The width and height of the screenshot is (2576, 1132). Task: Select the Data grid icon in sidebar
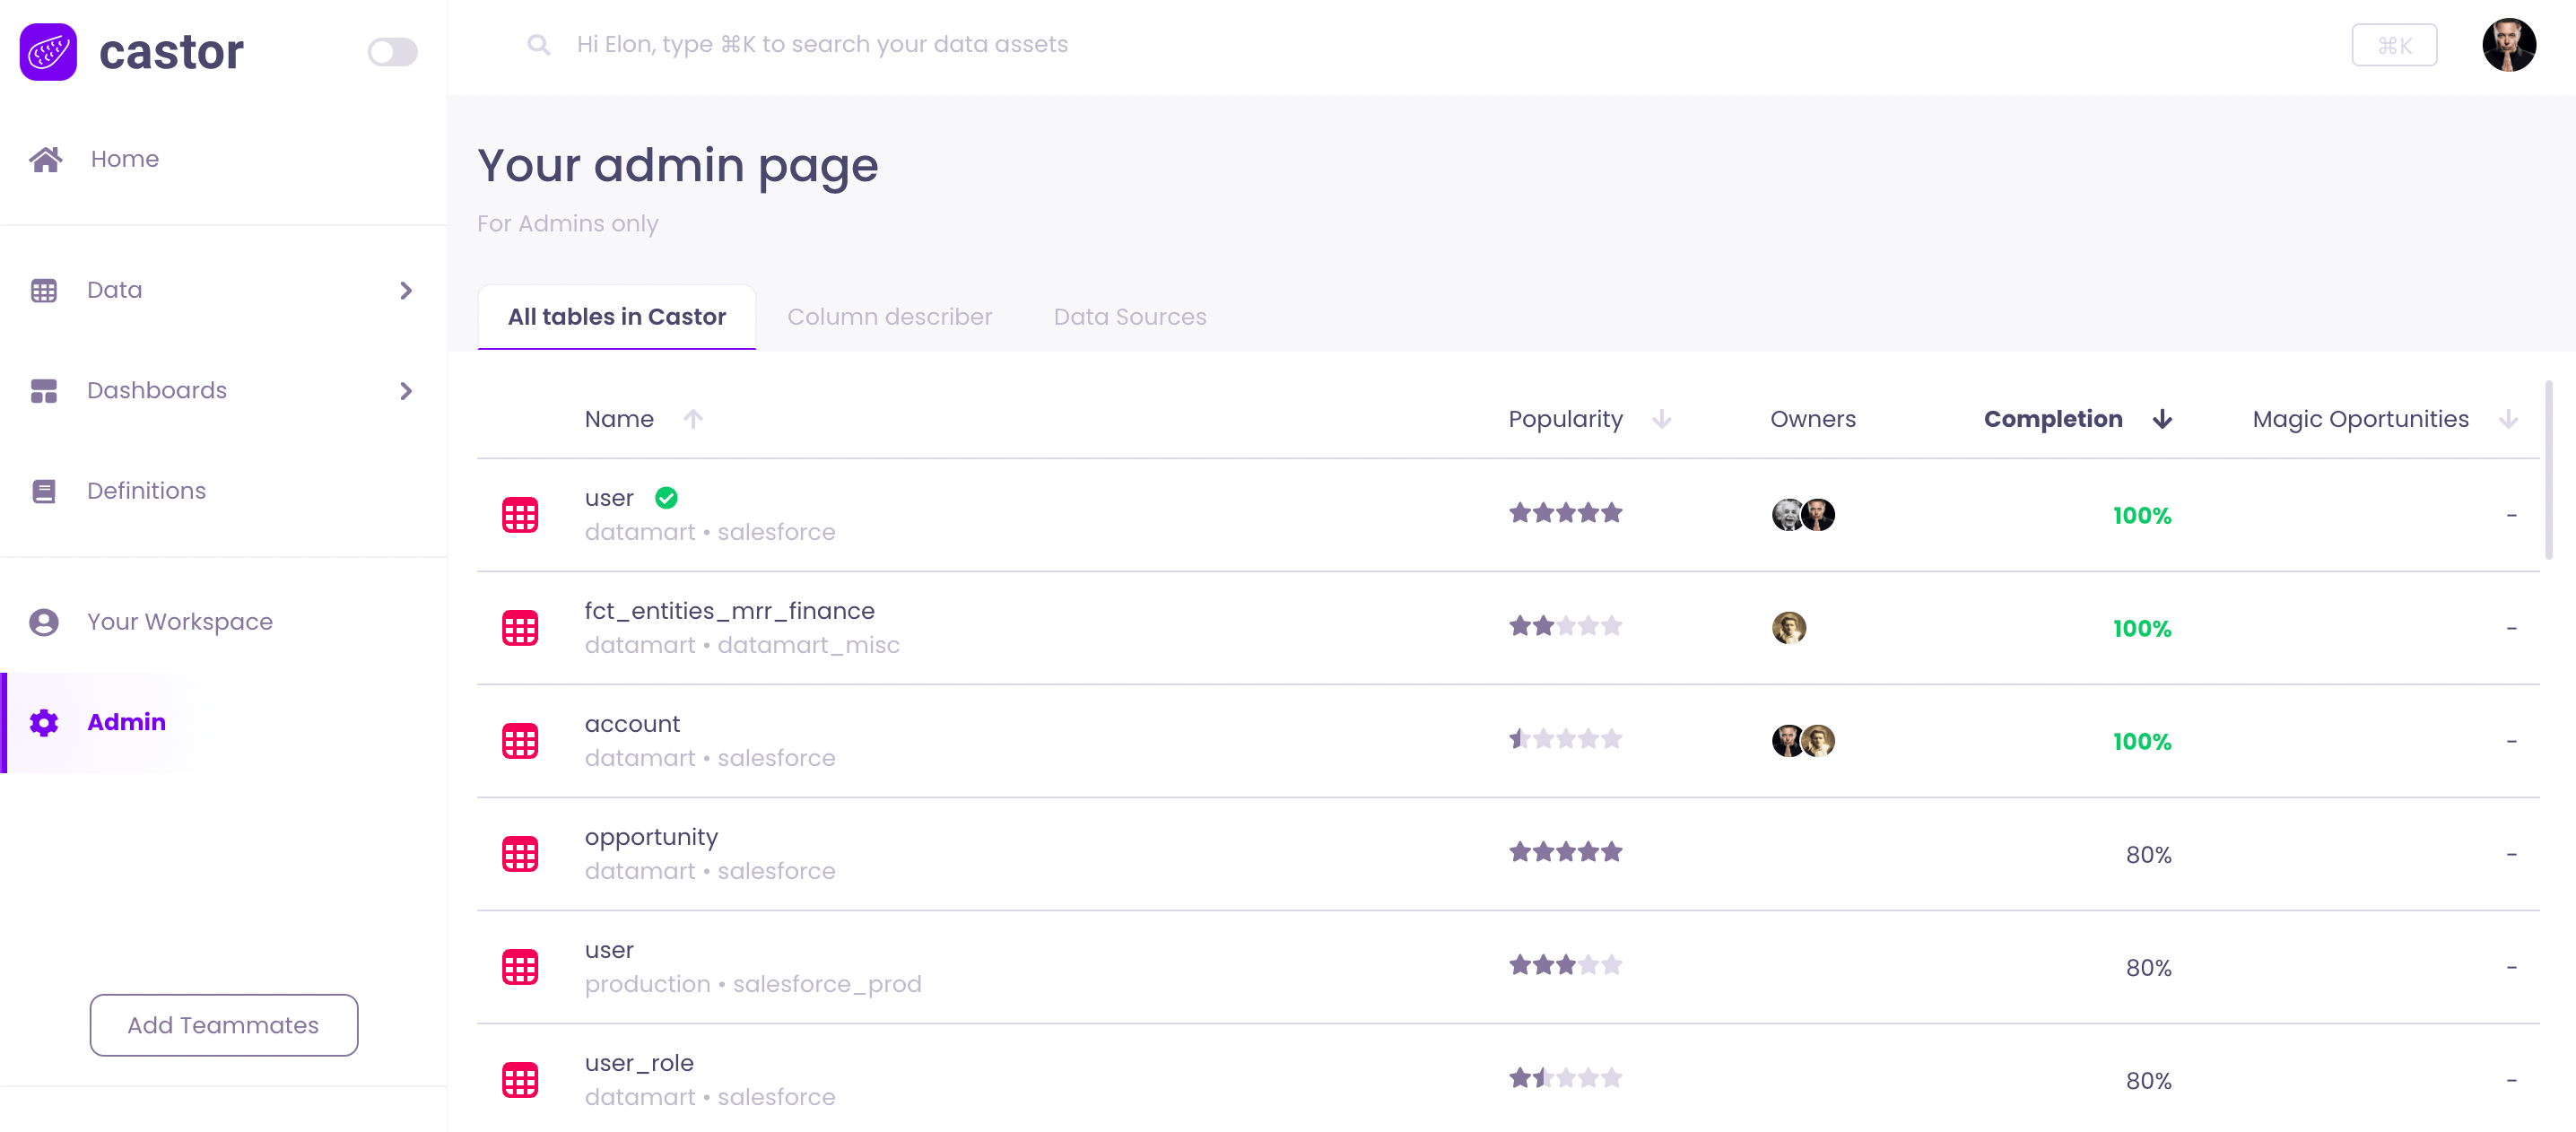pos(44,289)
